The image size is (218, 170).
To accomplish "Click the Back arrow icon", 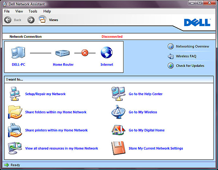I will pos(8,20).
